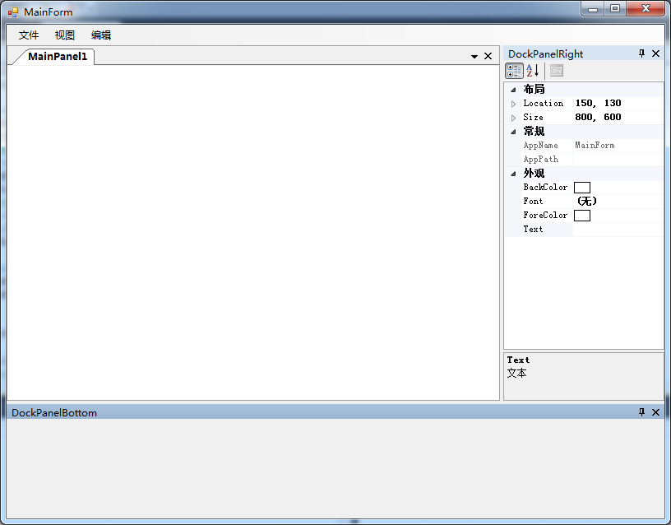Toggle auto-hide pin on DockPanelRight
The image size is (671, 525).
641,53
